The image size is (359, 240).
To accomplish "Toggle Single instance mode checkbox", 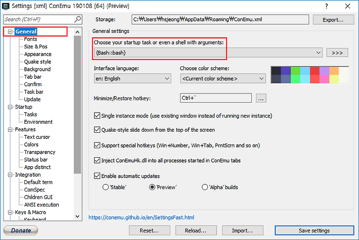I will click(97, 116).
